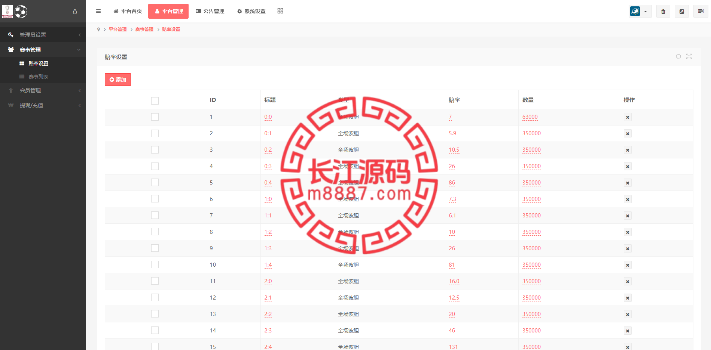
Task: Edit the odds value 12.5 in row 12
Action: 454,298
